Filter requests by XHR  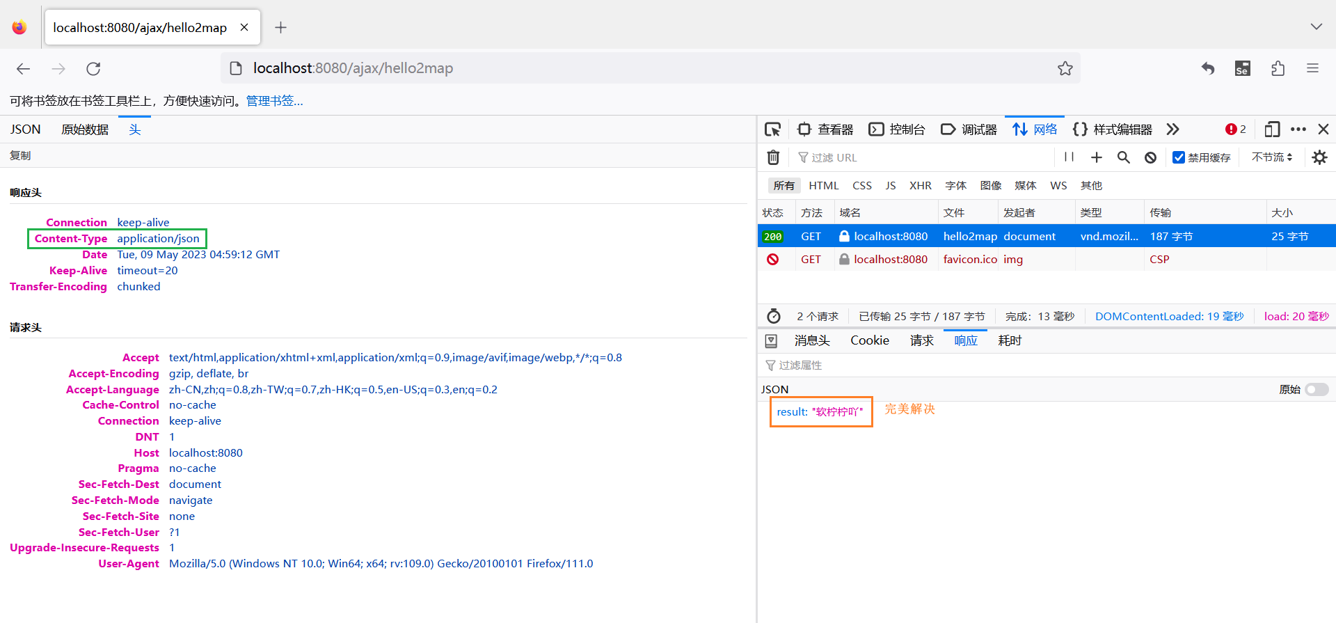click(921, 185)
